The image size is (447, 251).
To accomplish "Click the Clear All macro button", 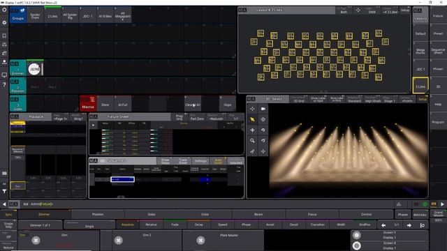I will pyautogui.click(x=193, y=103).
